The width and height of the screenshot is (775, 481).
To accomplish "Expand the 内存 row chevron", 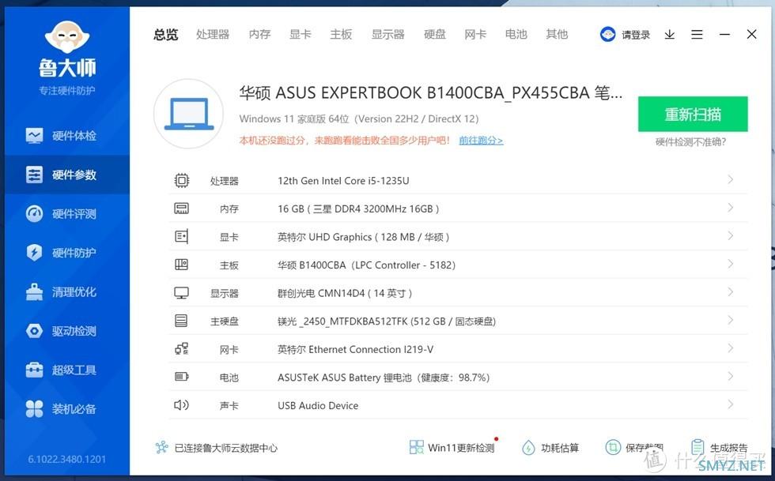I will [730, 208].
